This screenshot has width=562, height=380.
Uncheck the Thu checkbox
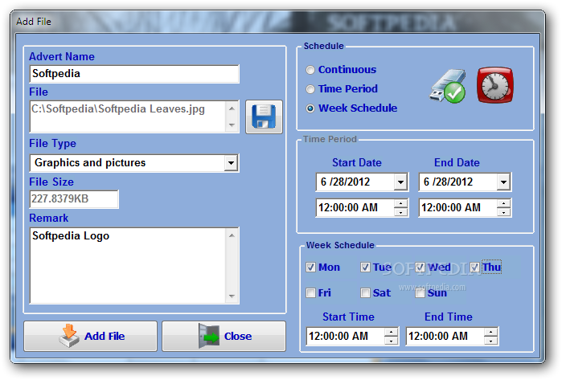[474, 268]
